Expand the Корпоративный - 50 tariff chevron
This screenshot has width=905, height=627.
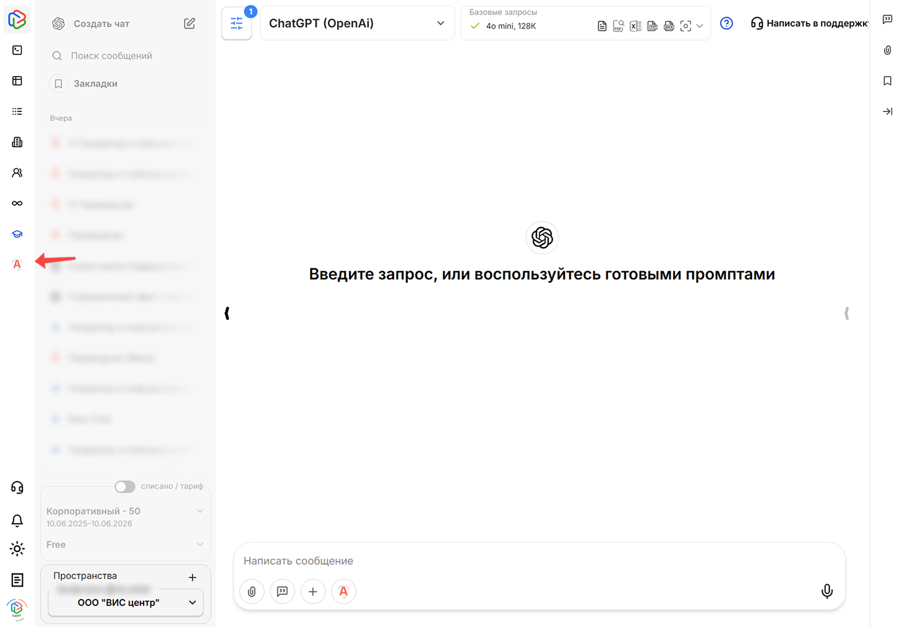click(199, 511)
